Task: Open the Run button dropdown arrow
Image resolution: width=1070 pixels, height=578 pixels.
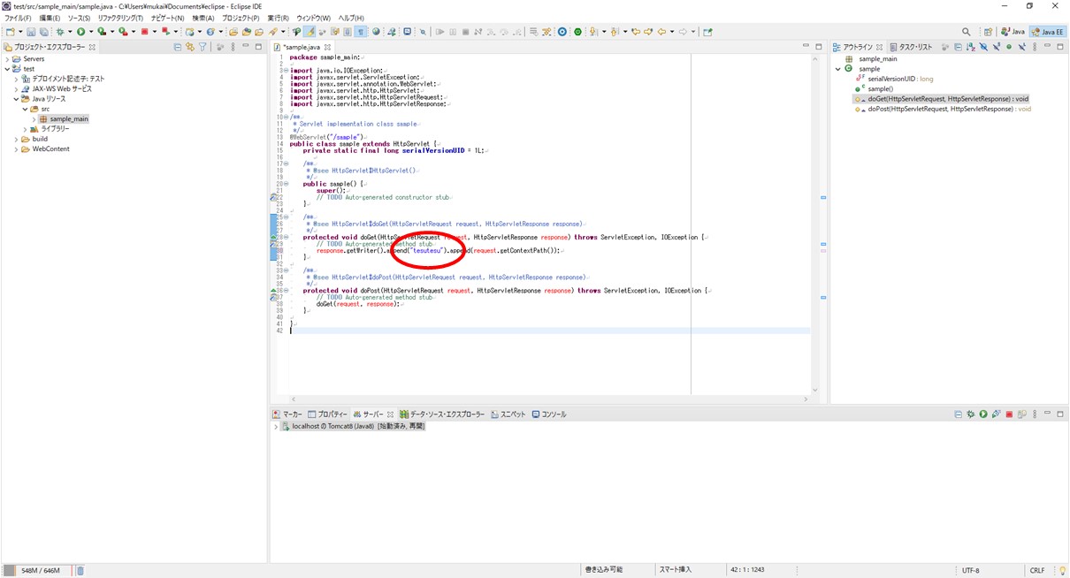Action: [89, 32]
